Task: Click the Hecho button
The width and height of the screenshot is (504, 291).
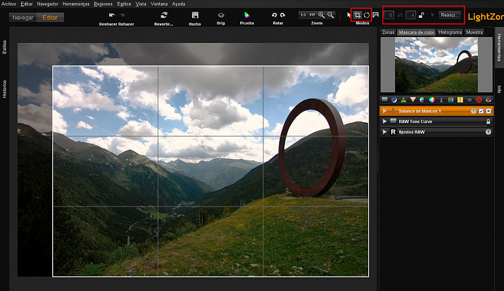Action: (x=195, y=15)
